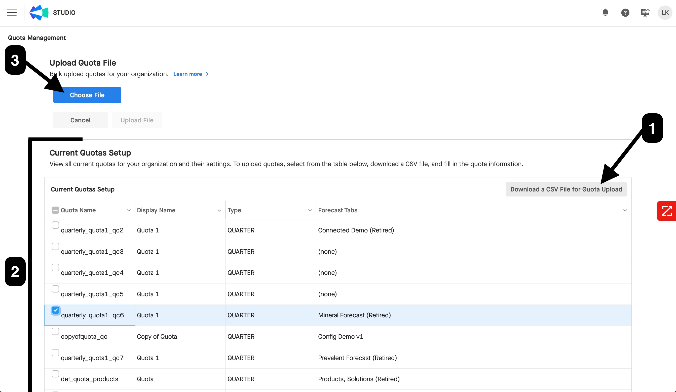This screenshot has width=676, height=392.
Task: Click the Studio logo icon
Action: pyautogui.click(x=39, y=13)
